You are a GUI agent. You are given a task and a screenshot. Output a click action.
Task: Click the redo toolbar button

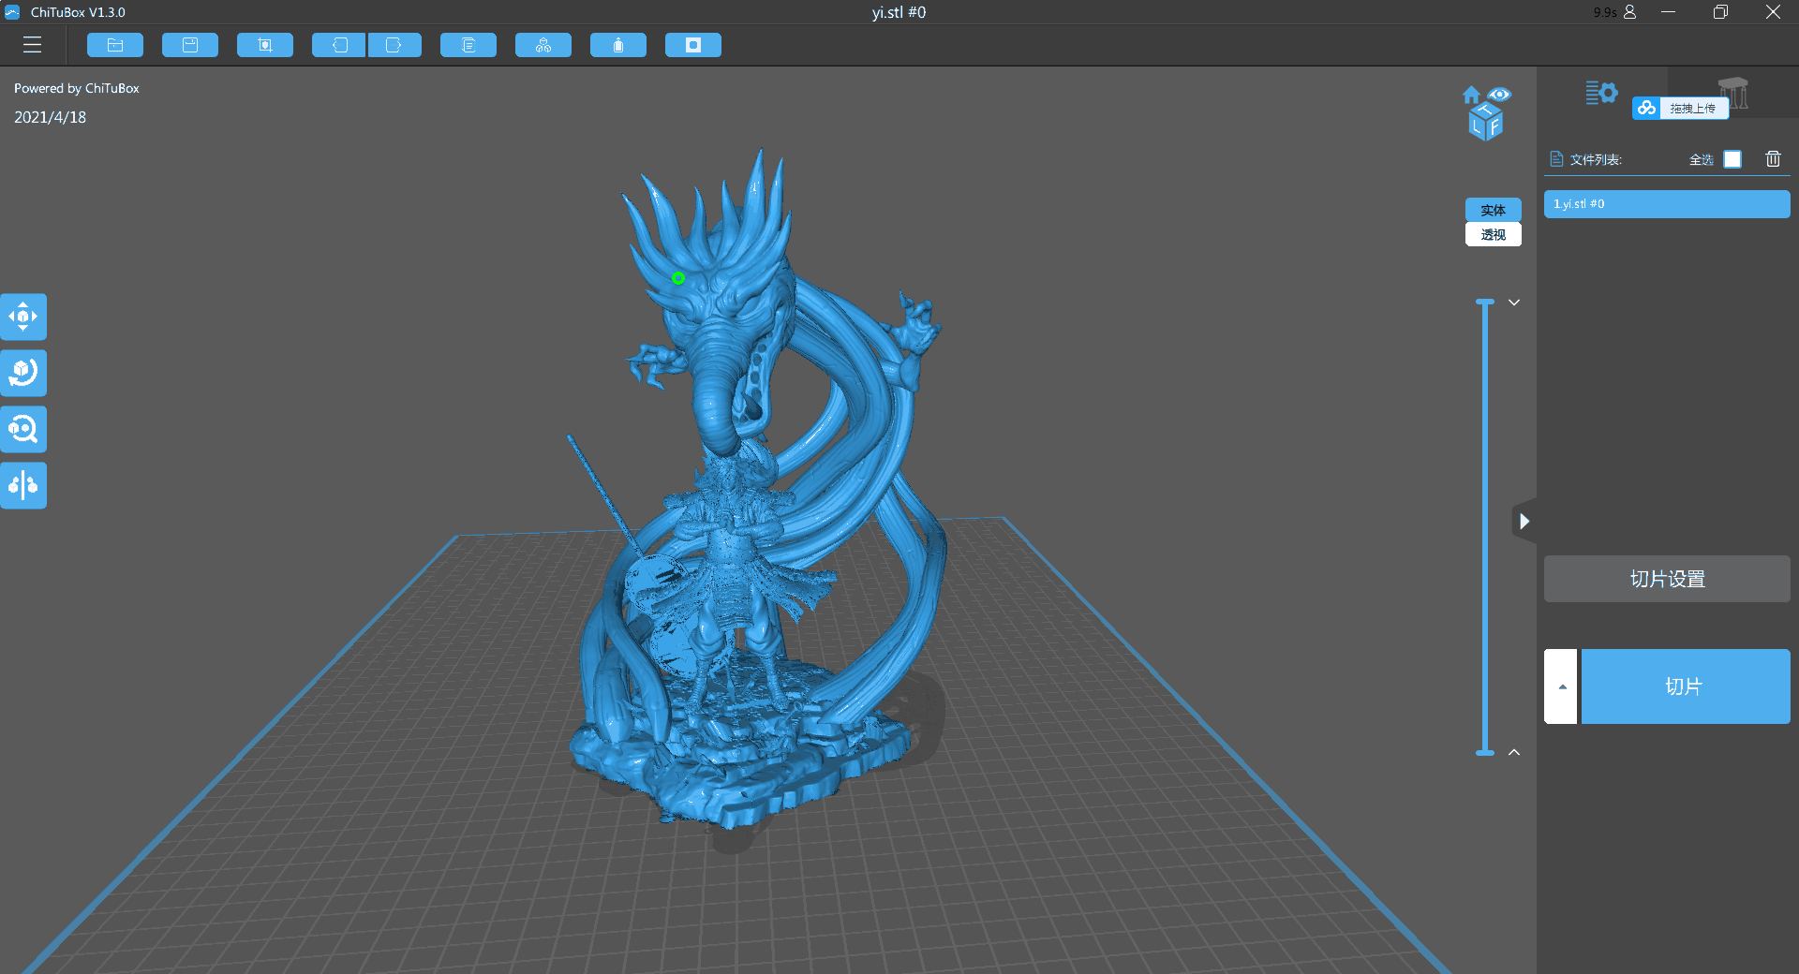coord(394,45)
